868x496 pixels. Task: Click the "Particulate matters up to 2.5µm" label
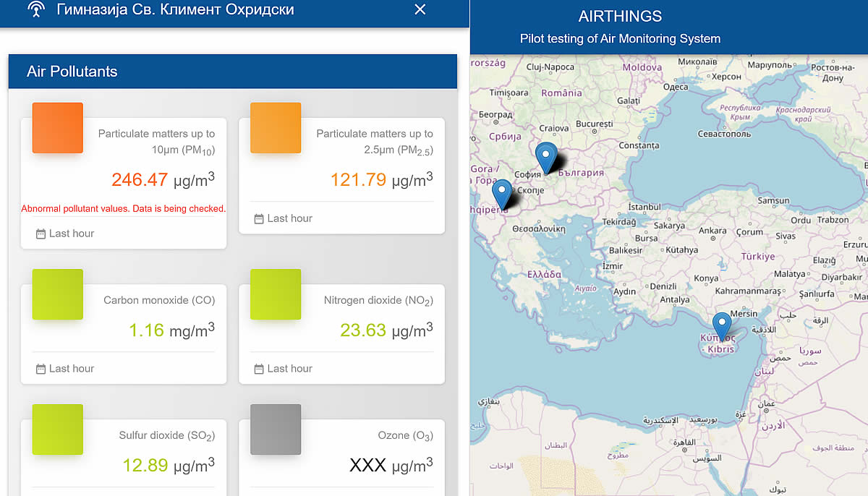tap(375, 142)
